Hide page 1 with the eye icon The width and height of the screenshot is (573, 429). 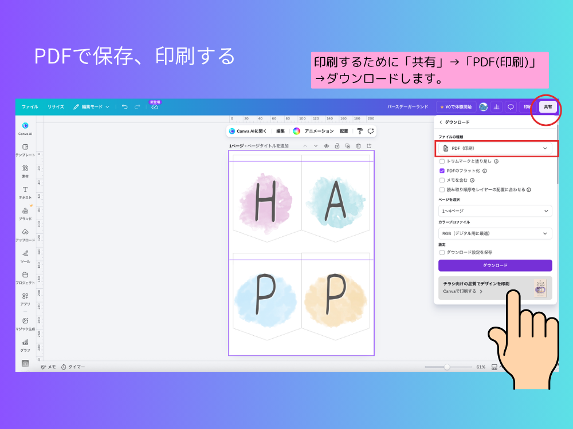pos(327,146)
